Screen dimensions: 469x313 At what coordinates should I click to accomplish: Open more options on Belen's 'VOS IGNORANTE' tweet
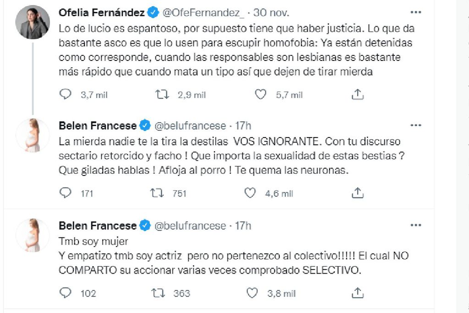coord(415,125)
